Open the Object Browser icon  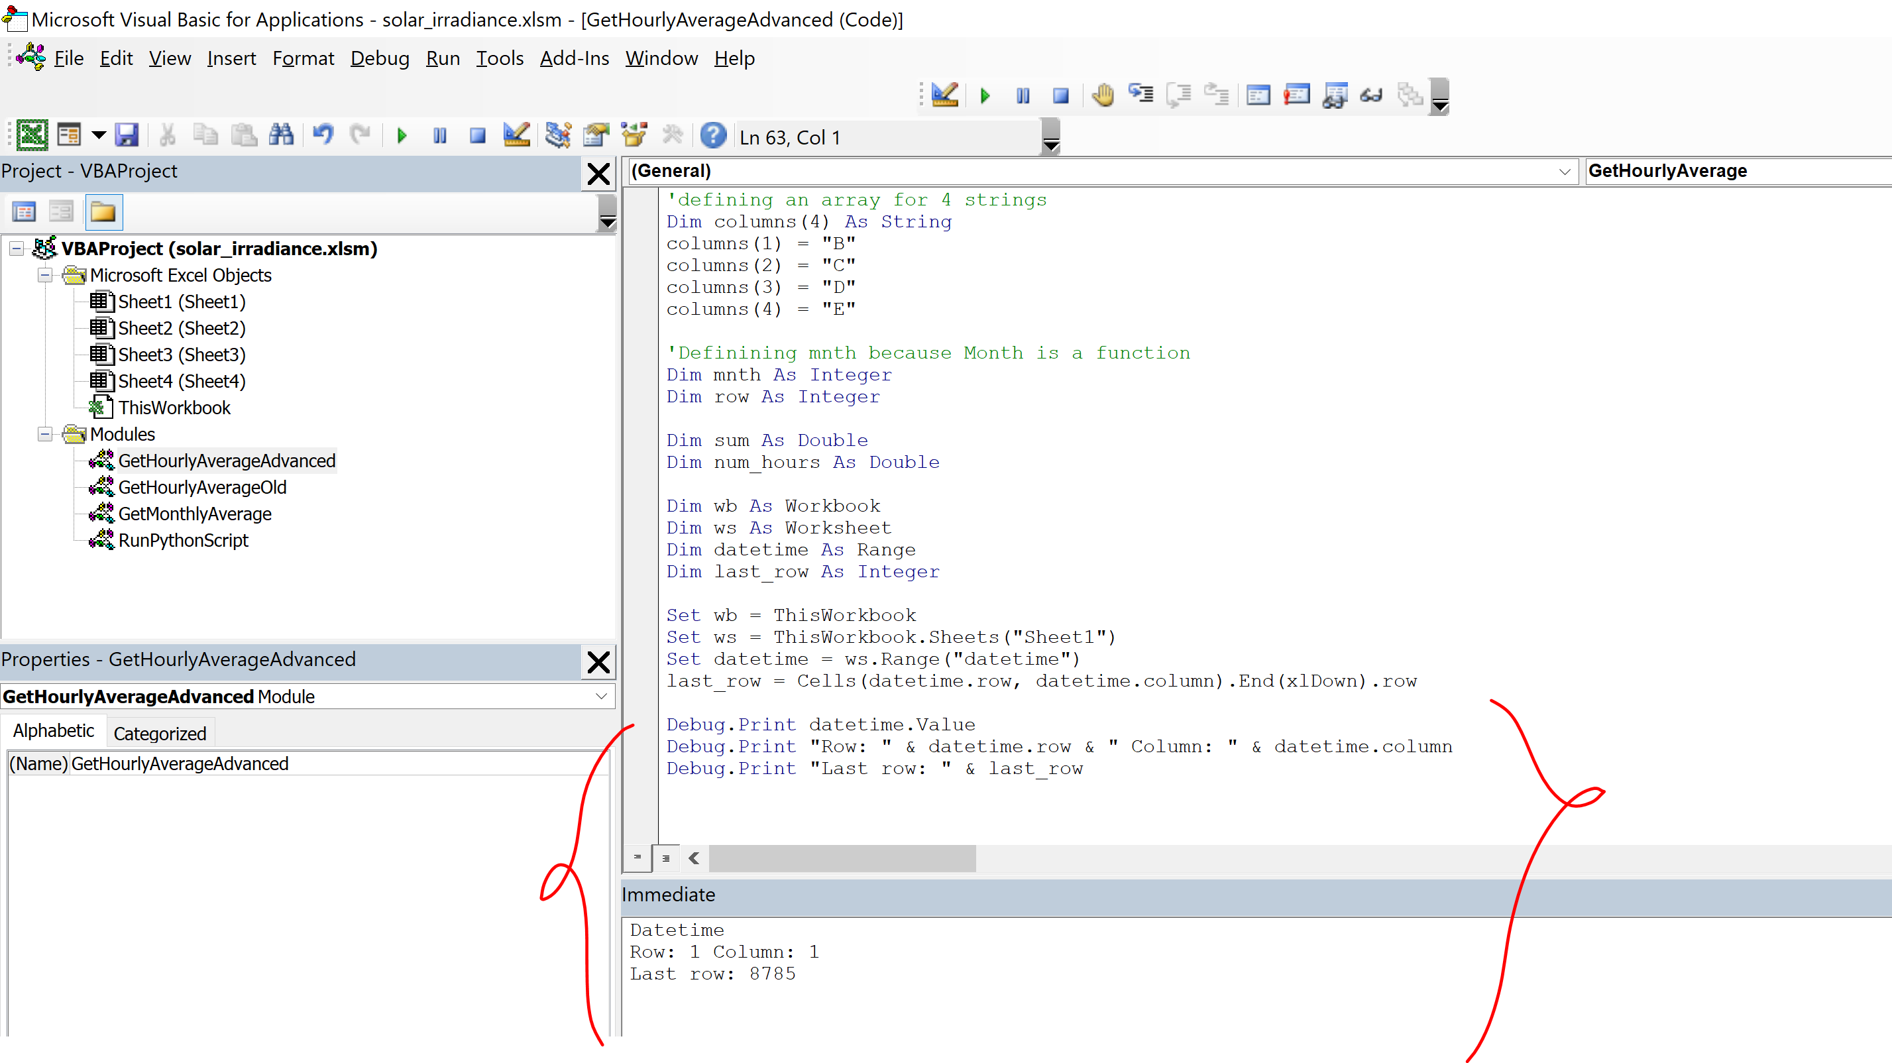[x=635, y=135]
